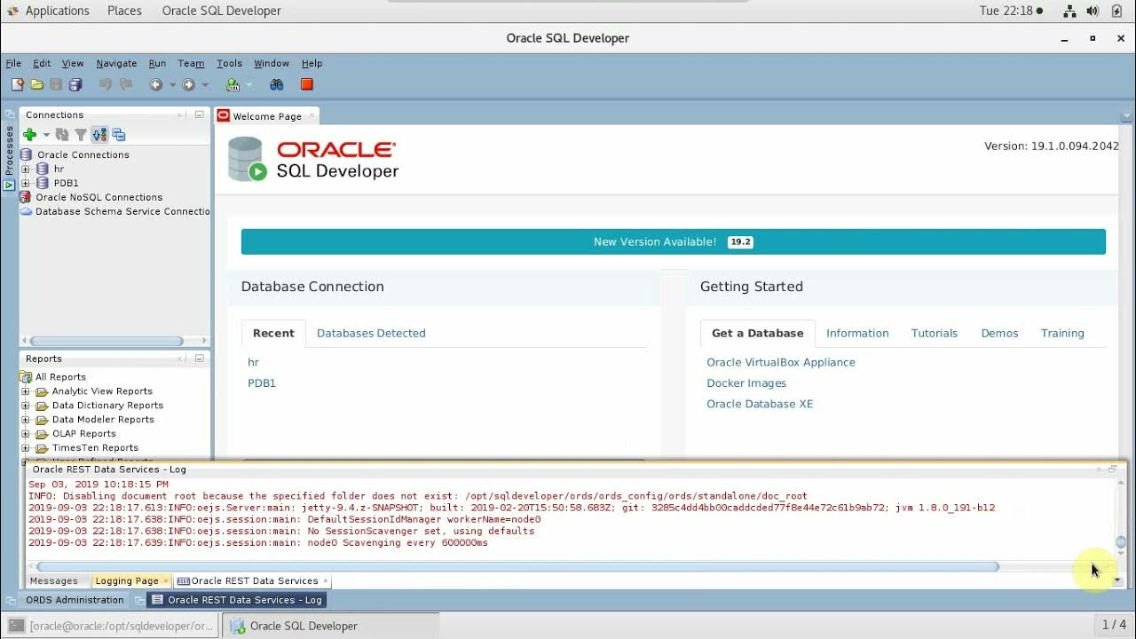Expand OLAP Reports folder
Viewport: 1136px width, 639px height.
click(26, 434)
